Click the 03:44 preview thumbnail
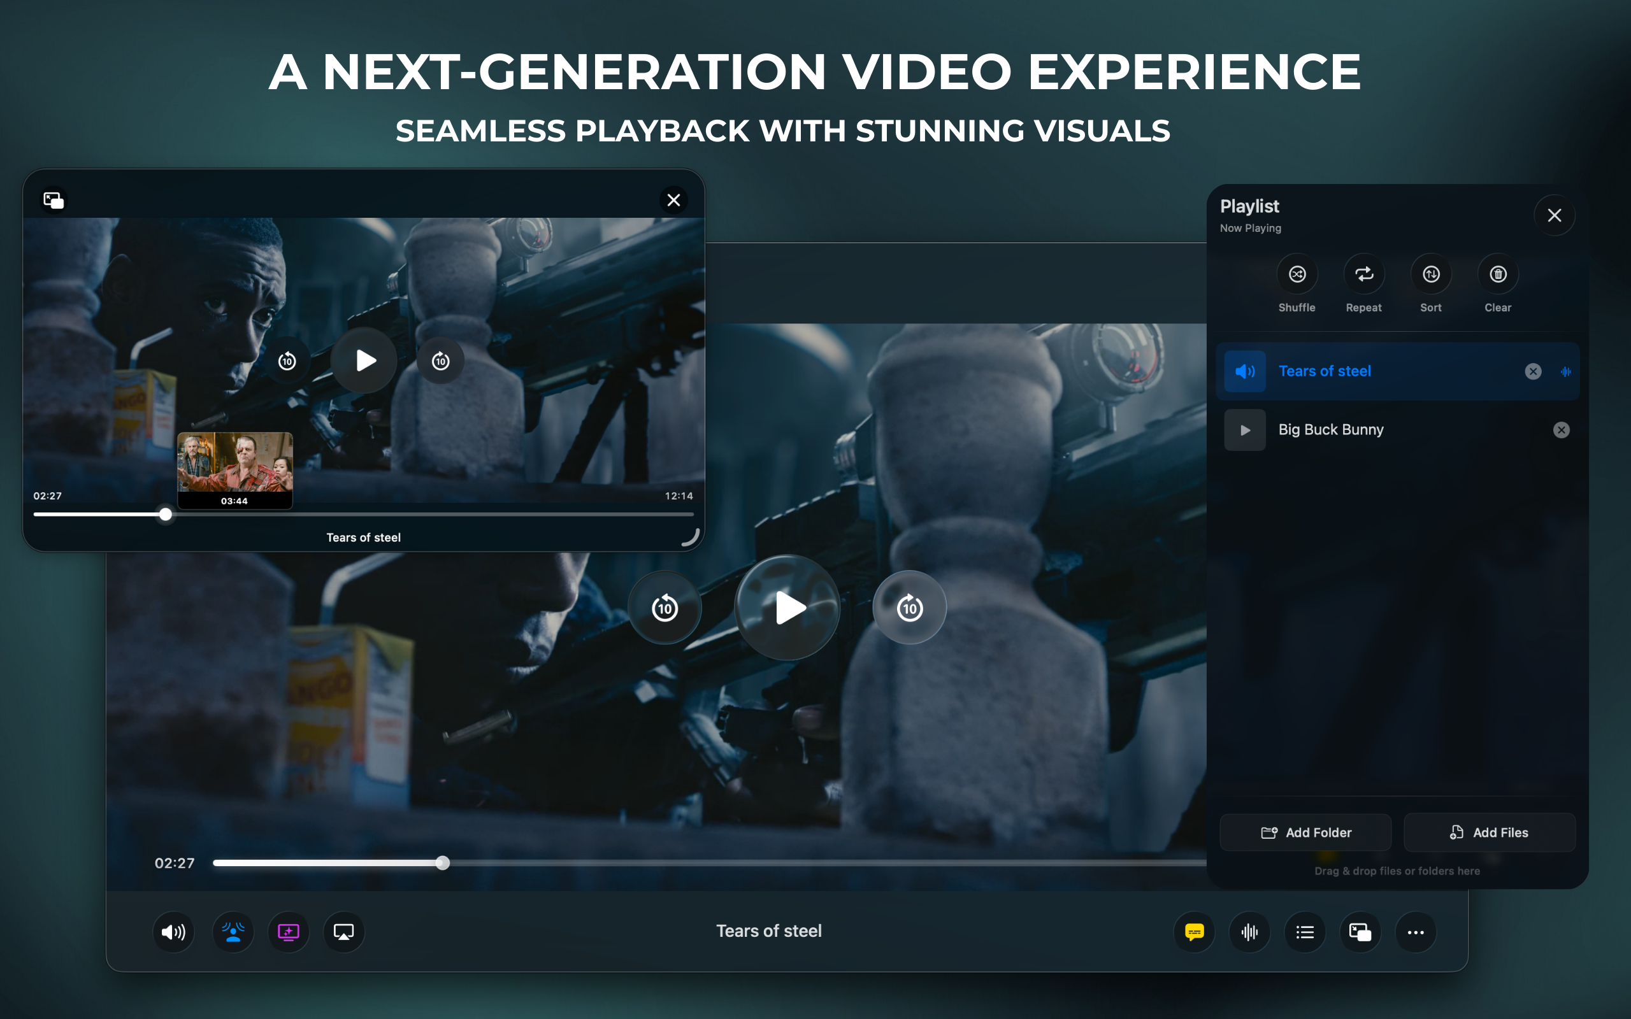The width and height of the screenshot is (1631, 1019). [234, 470]
